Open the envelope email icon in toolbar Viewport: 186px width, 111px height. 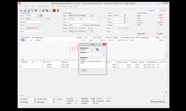51,10
